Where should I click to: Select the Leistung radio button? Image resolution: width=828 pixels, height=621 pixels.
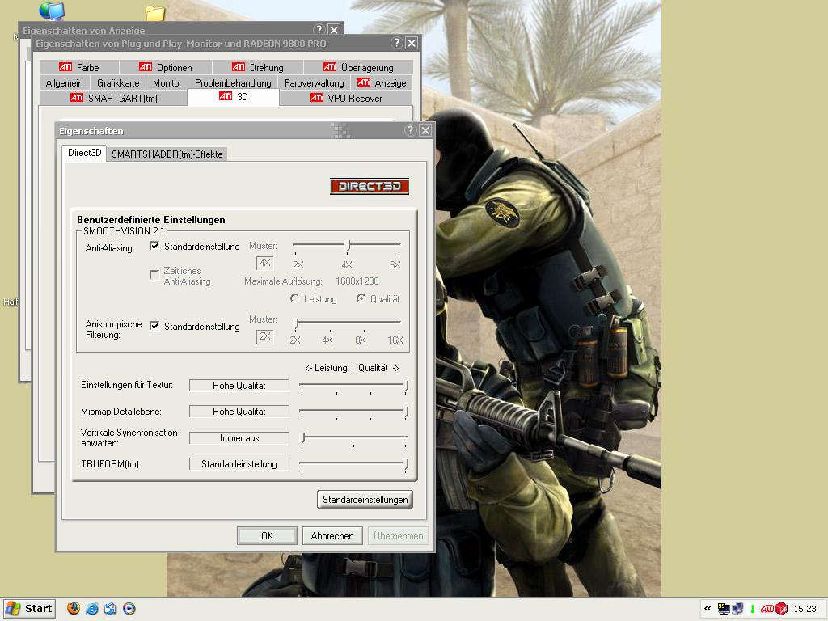click(x=294, y=298)
